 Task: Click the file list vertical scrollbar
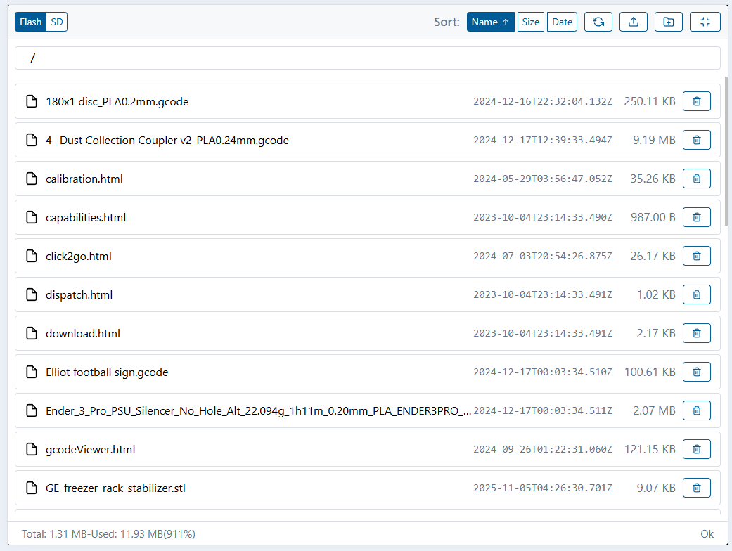pos(727,148)
